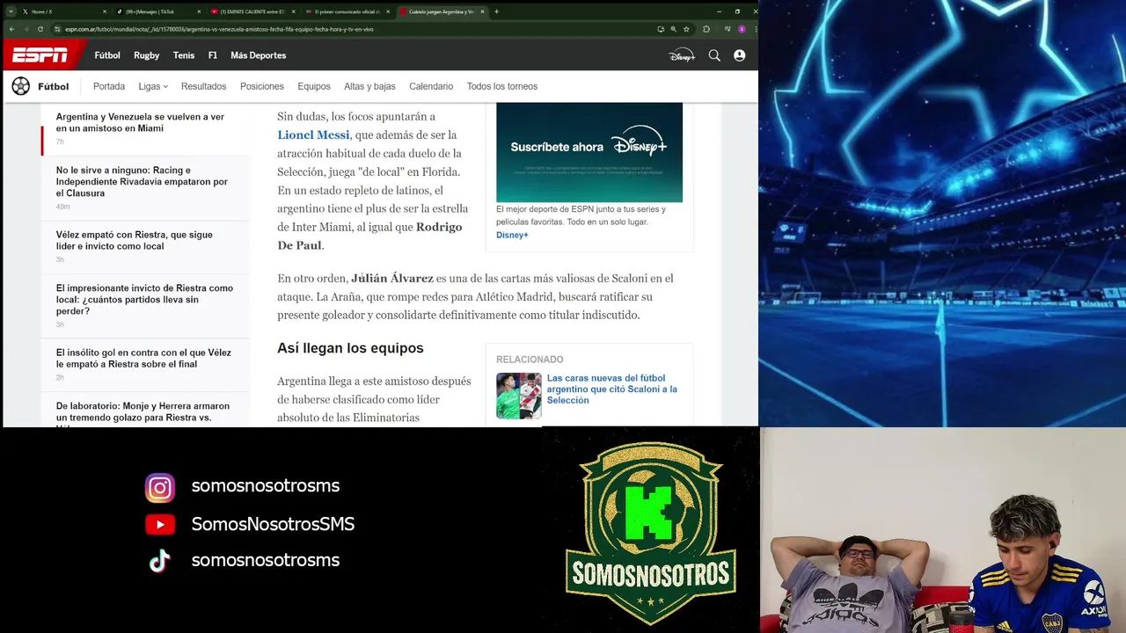Click the Julián Álvarez name
Viewport: 1126px width, 633px height.
tap(392, 278)
